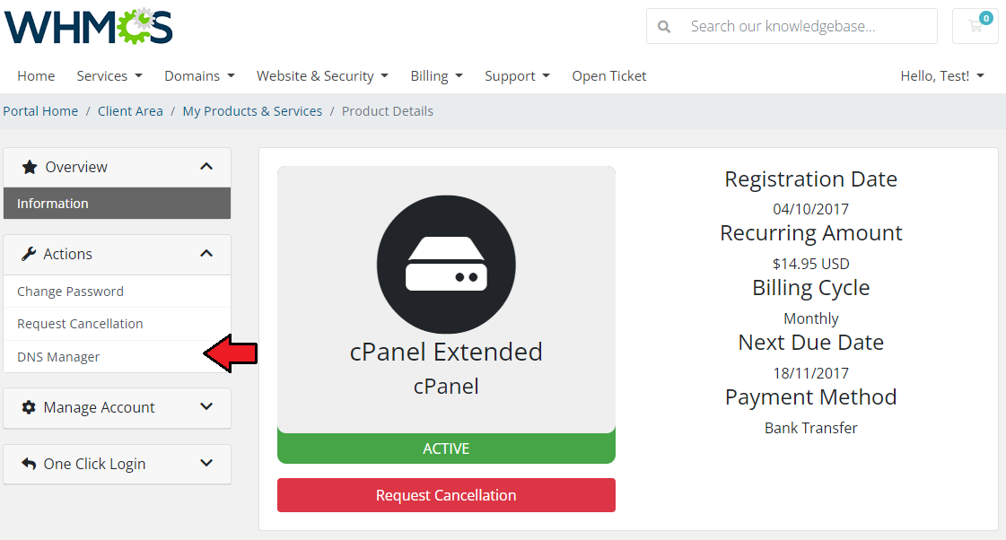The image size is (1006, 540).
Task: Click the Actions panel heading
Action: (x=117, y=254)
